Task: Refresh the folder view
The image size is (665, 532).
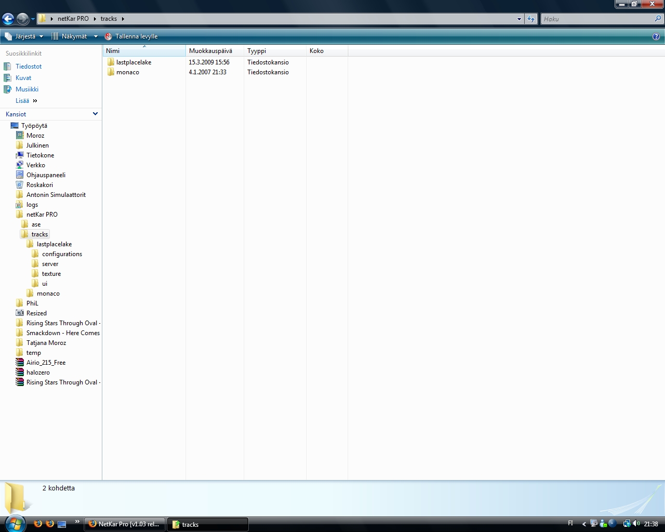Action: [x=530, y=19]
